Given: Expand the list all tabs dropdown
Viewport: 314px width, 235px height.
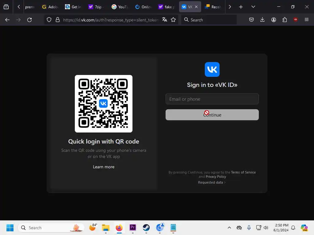Looking at the screenshot, I should [253, 7].
